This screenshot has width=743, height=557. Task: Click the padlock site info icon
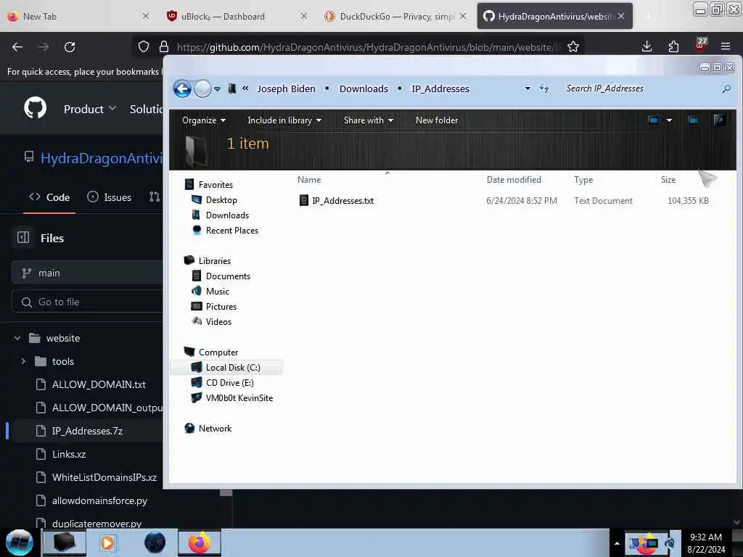pyautogui.click(x=164, y=46)
